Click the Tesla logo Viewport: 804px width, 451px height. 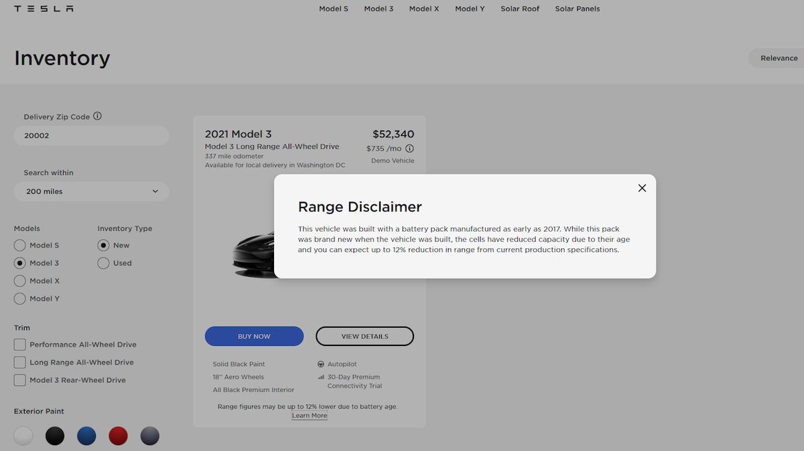point(44,9)
